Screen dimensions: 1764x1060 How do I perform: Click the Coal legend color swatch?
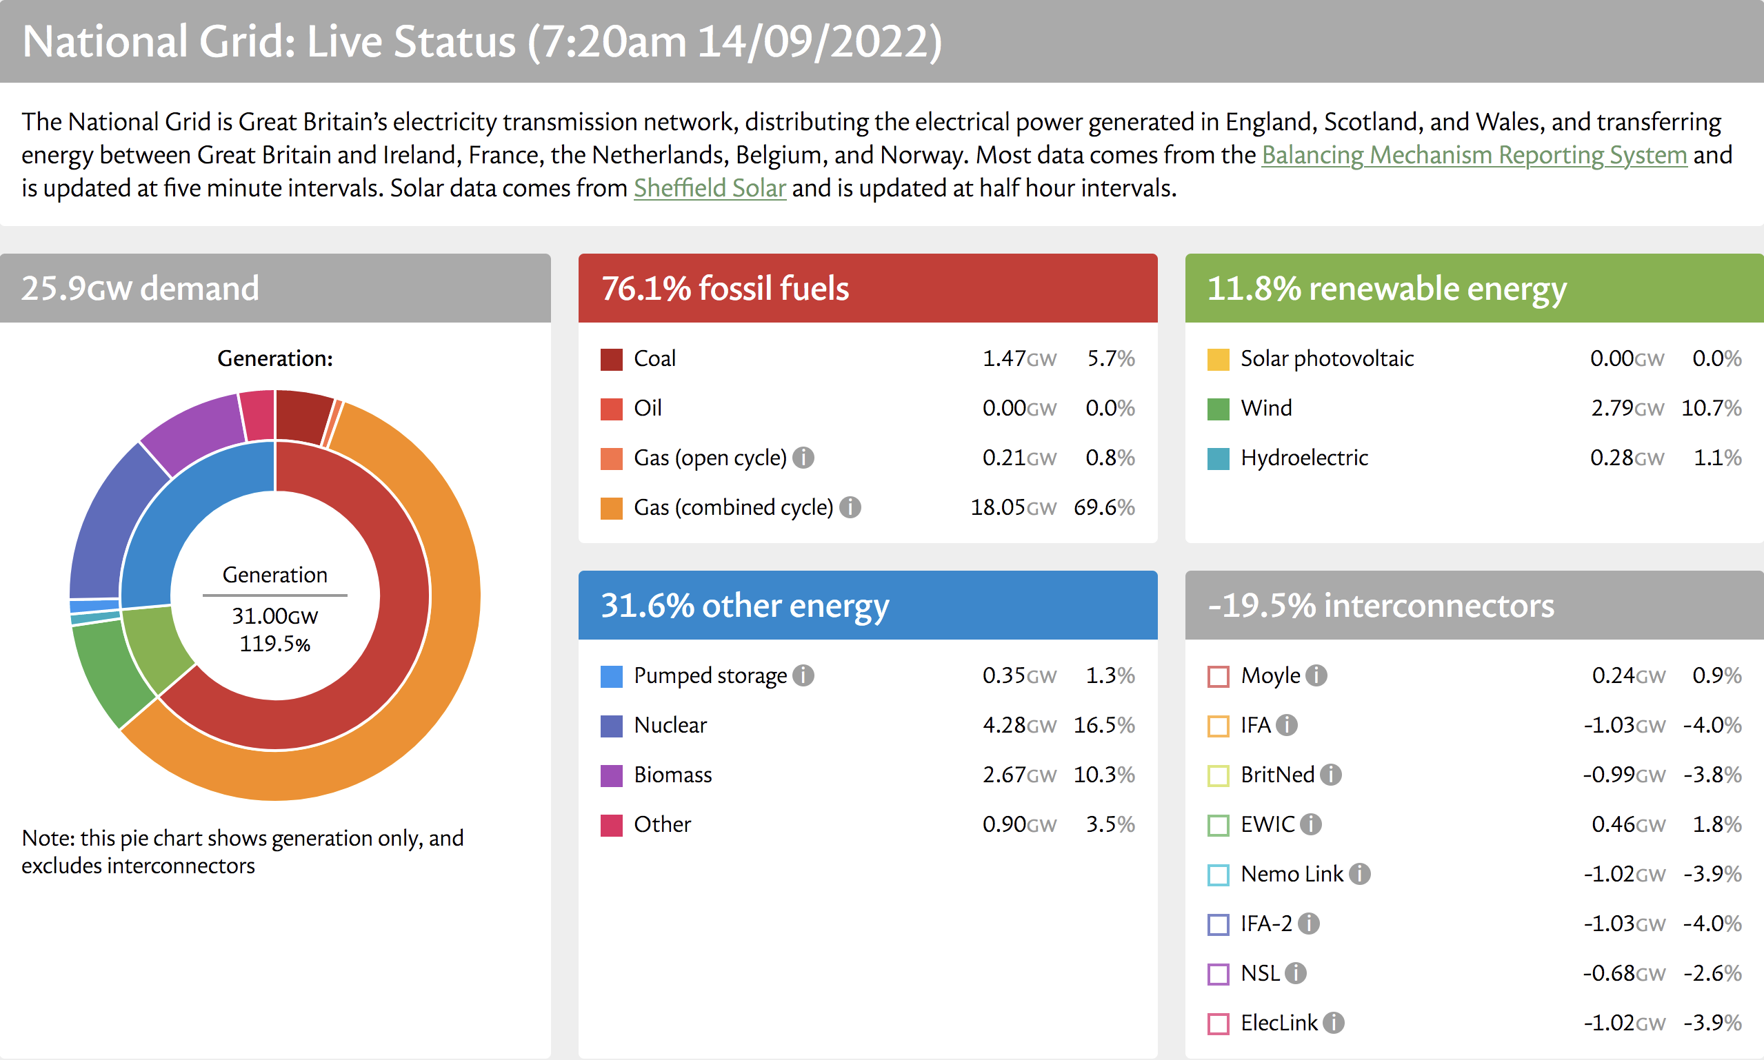coord(611,359)
